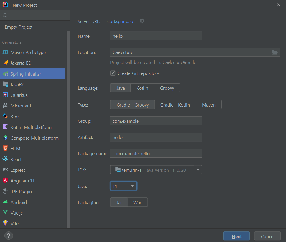Image resolution: width=286 pixels, height=242 pixels.
Task: Click the Angular CLI red shield icon
Action: point(5,180)
